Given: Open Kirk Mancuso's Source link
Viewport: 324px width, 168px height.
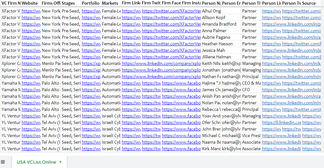Looking at the screenshot, I should pos(311,149).
